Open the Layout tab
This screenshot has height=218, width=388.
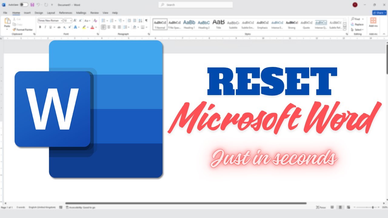click(x=51, y=13)
